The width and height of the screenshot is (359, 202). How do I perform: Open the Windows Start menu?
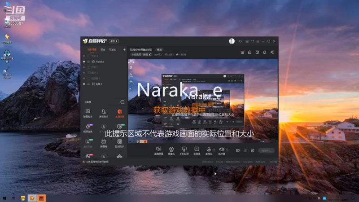[x=4, y=198]
